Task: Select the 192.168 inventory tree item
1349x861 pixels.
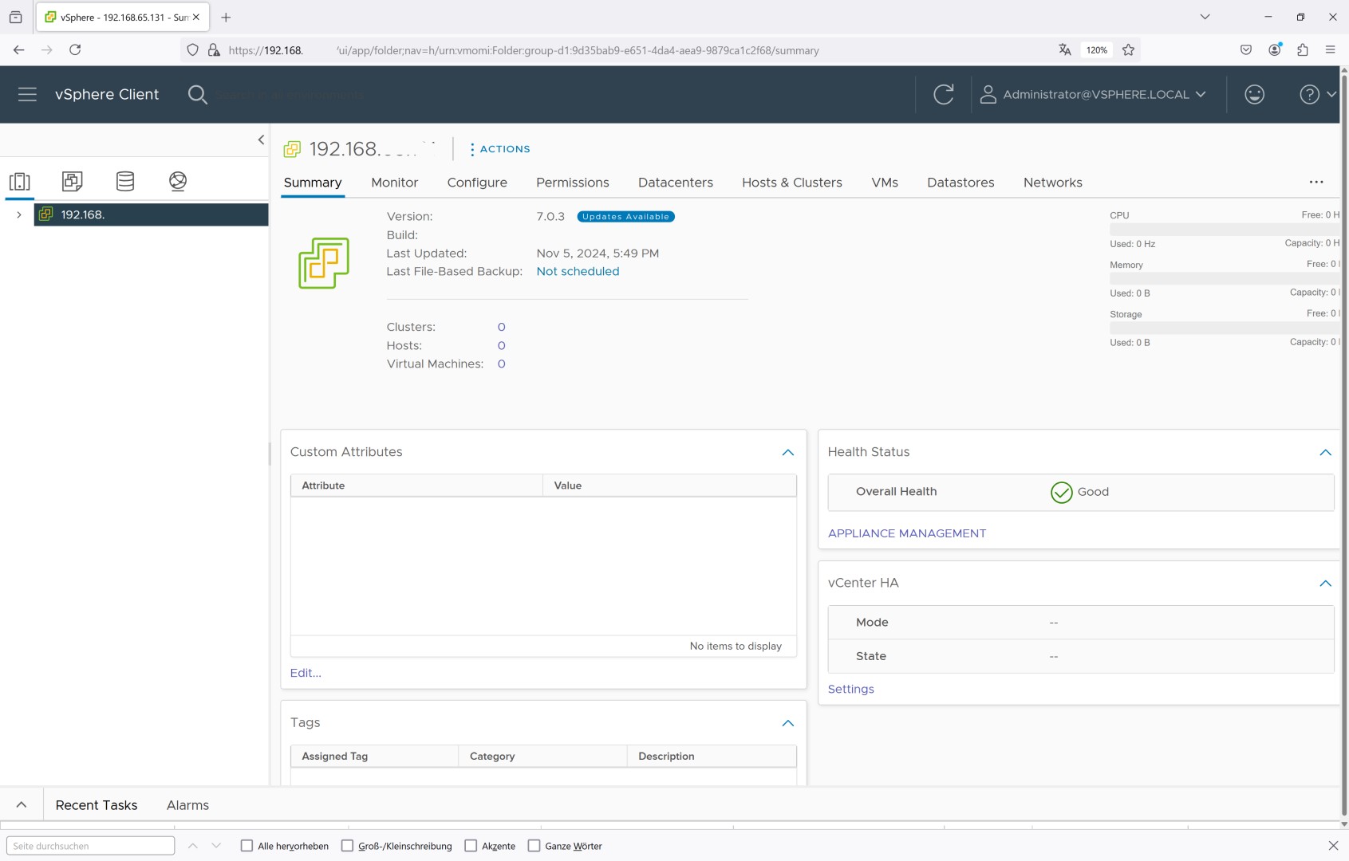Action: point(151,214)
